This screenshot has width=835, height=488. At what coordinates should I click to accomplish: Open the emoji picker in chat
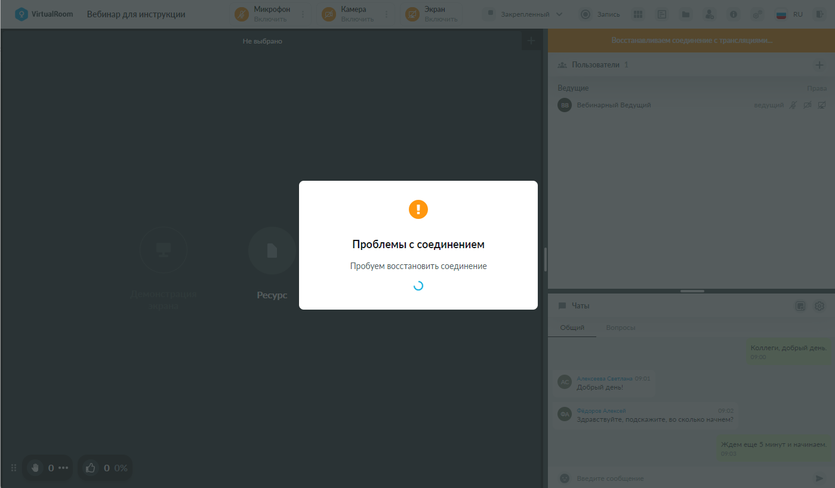click(564, 478)
